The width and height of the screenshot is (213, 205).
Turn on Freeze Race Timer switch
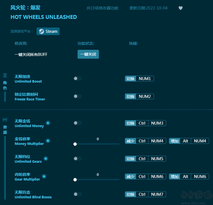[78, 96]
